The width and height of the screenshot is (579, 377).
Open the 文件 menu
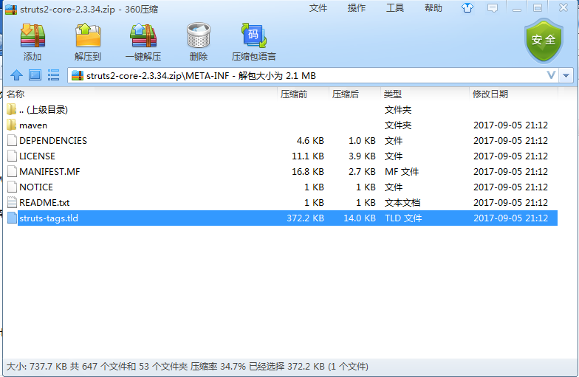(x=318, y=8)
